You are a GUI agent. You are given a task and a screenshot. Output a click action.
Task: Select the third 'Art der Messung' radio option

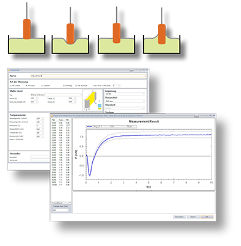point(42,85)
